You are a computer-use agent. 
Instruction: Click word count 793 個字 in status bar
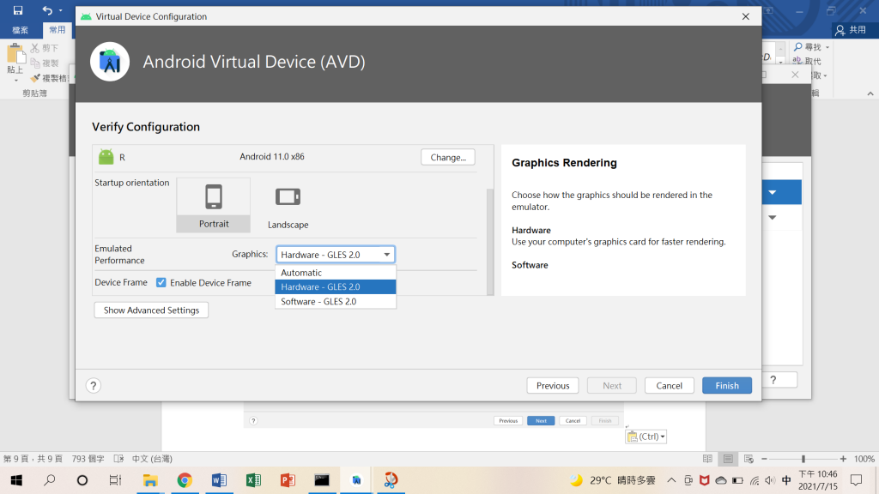(88, 459)
